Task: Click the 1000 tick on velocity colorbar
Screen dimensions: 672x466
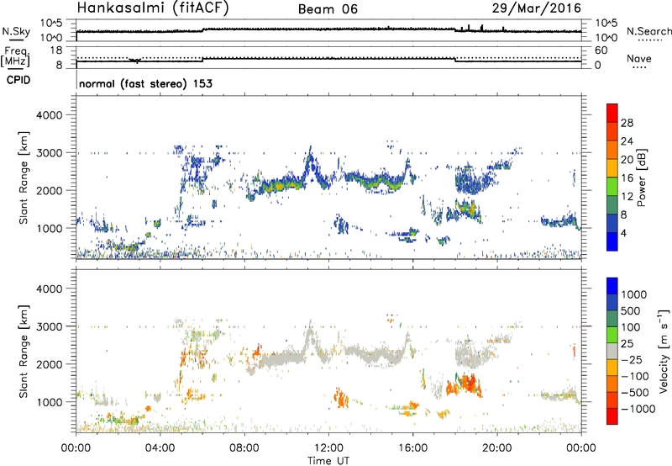Action: pyautogui.click(x=634, y=294)
